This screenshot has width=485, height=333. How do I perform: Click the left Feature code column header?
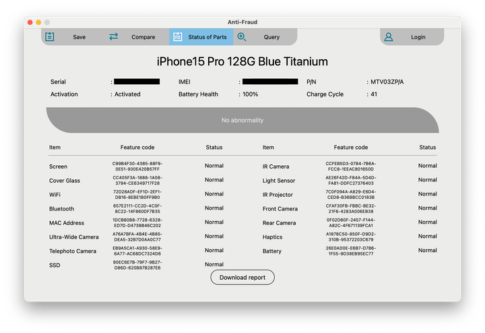coord(137,148)
